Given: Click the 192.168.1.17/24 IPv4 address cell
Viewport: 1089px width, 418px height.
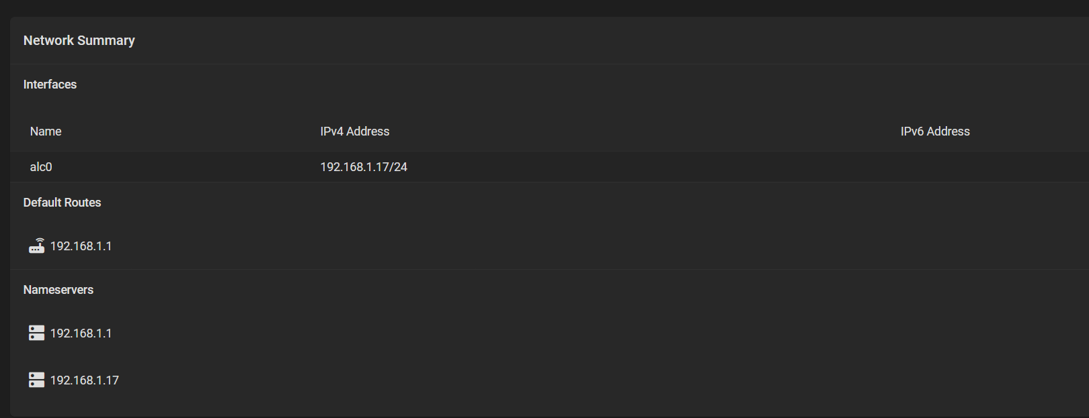Looking at the screenshot, I should click(x=364, y=167).
